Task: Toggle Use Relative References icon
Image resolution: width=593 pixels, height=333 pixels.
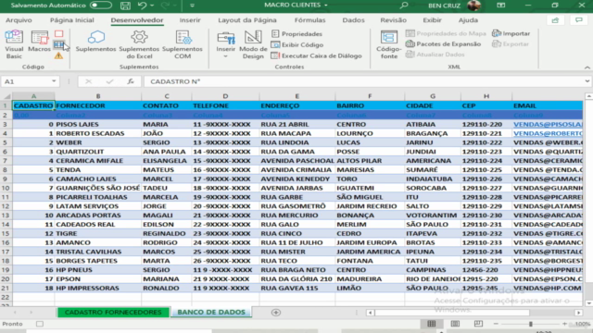Action: [58, 44]
